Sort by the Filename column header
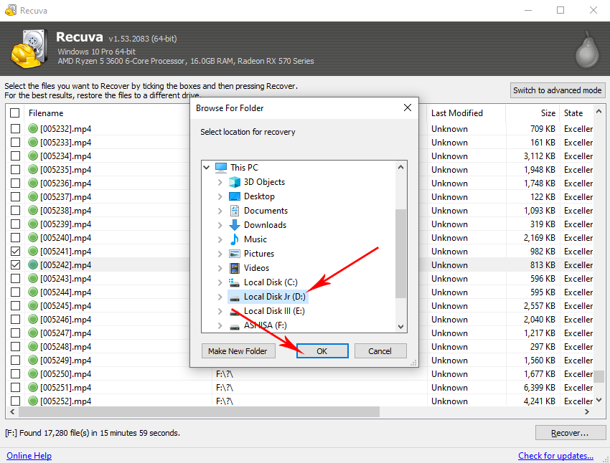 tap(46, 113)
